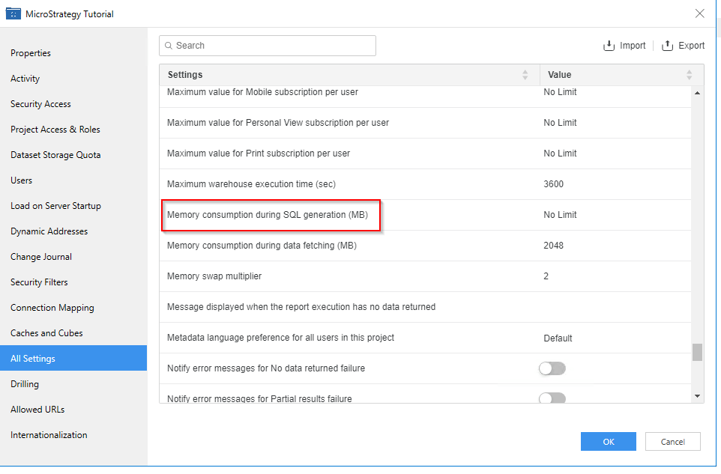Viewport: 721px width, 474px height.
Task: Click the Memory swap multiplier value 2
Action: (546, 276)
